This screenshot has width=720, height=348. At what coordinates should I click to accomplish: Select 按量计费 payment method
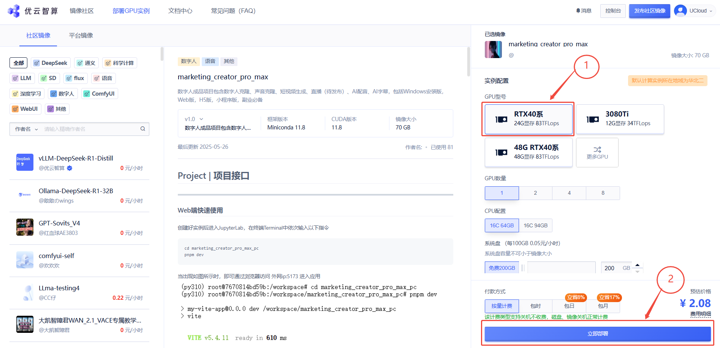(x=502, y=306)
